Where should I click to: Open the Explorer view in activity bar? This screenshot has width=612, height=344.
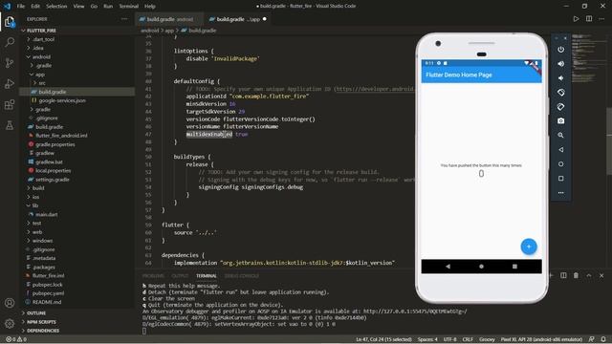coord(10,22)
